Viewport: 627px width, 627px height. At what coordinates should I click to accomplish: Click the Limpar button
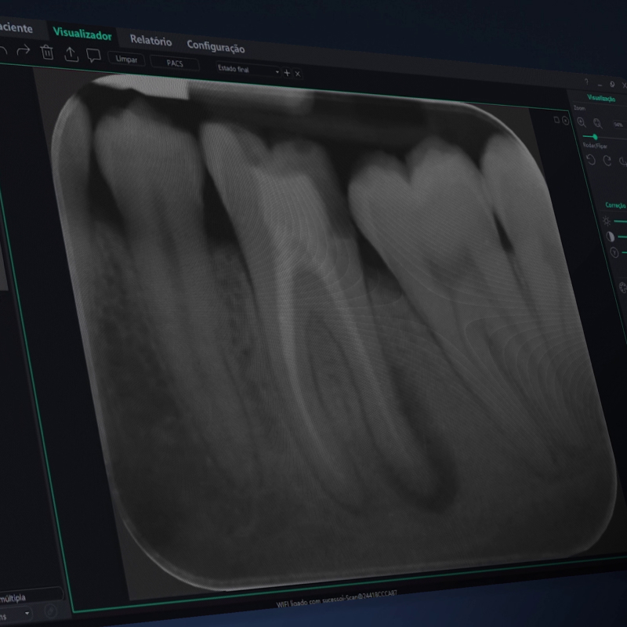126,60
